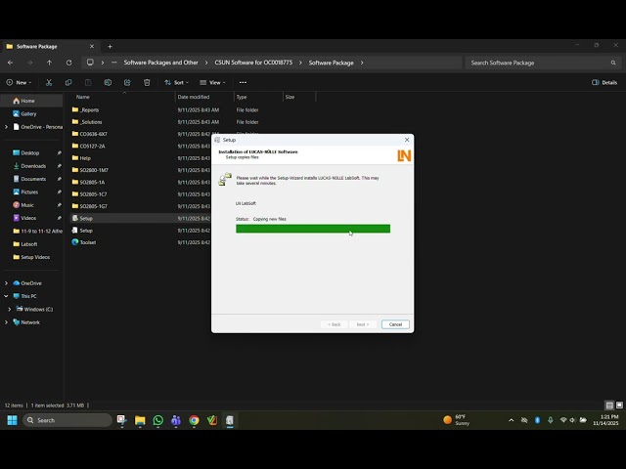Click CSUN Software for OC0018775 breadcrumb
The height and width of the screenshot is (469, 626).
[253, 63]
